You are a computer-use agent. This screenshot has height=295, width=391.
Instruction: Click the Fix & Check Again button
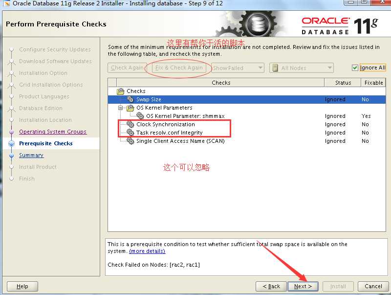[179, 68]
